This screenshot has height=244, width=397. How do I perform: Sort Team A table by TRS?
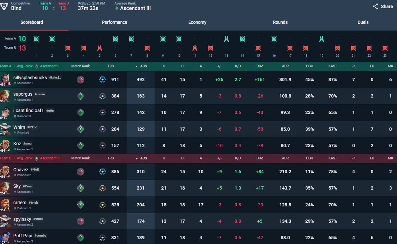tap(110, 66)
